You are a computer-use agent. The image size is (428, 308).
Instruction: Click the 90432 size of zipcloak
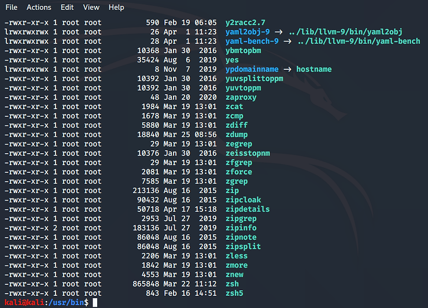point(148,200)
